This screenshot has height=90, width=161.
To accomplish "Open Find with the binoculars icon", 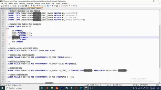I will click(31, 6).
